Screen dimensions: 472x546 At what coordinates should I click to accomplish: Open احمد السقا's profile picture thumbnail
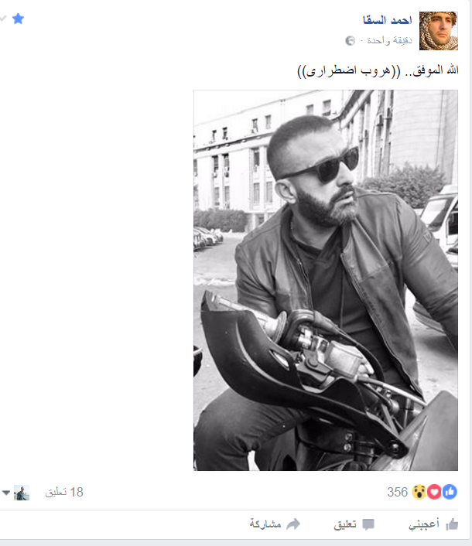[x=439, y=31]
